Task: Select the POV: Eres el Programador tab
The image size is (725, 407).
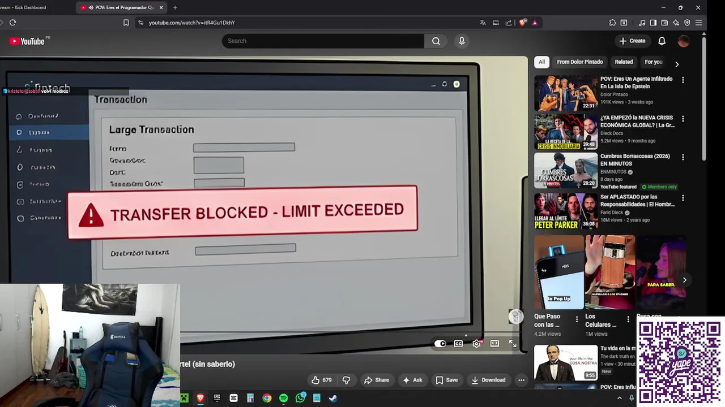Action: click(x=121, y=7)
